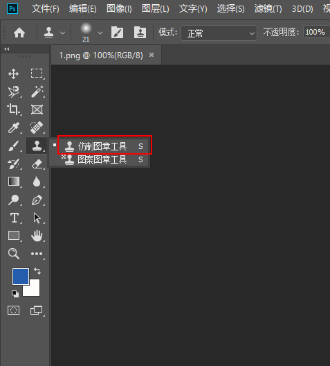Select the Rectangular Marquee tool
Viewport: 330px width, 366px height.
click(37, 73)
